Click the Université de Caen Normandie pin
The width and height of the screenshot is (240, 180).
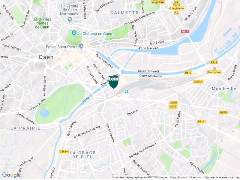pyautogui.click(x=70, y=20)
